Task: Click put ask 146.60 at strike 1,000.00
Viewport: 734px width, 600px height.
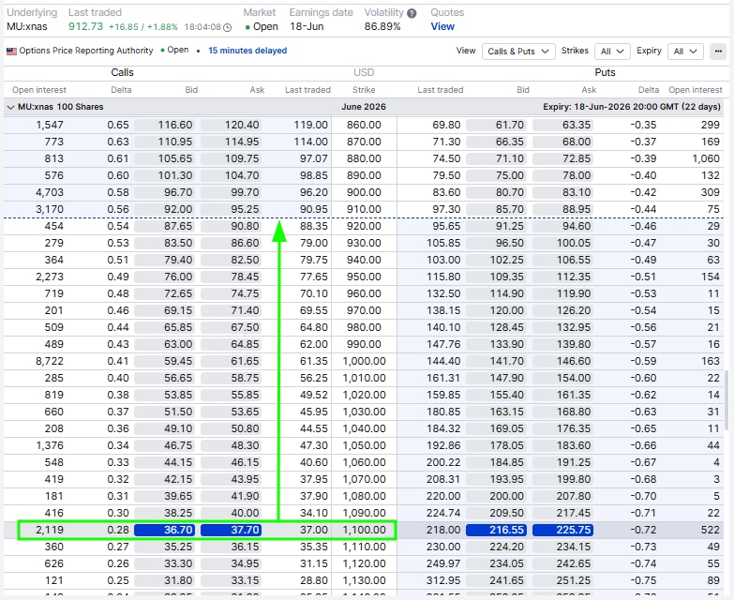Action: tap(562, 361)
